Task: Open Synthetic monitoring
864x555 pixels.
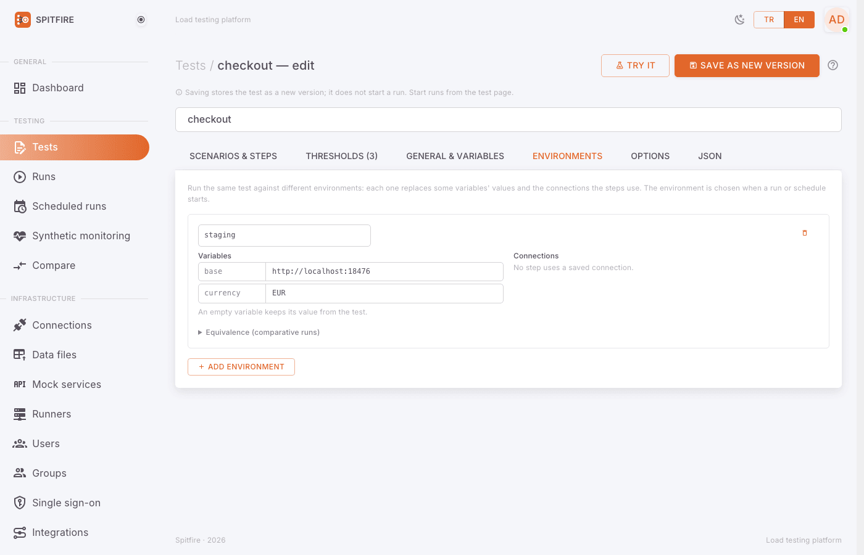Action: point(74,236)
